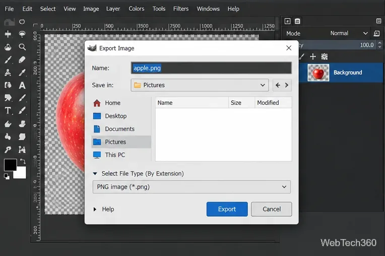Image resolution: width=385 pixels, height=256 pixels.
Task: Swap foreground and background colors
Action: [x=23, y=161]
